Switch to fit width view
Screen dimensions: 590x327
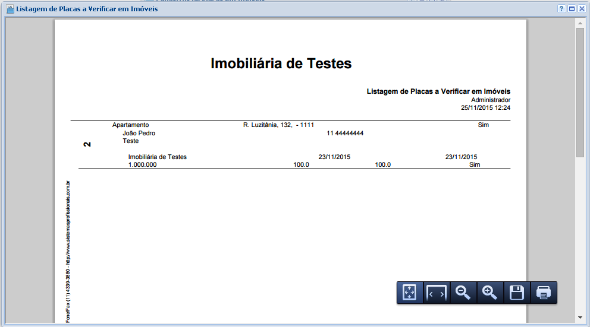pyautogui.click(x=437, y=293)
